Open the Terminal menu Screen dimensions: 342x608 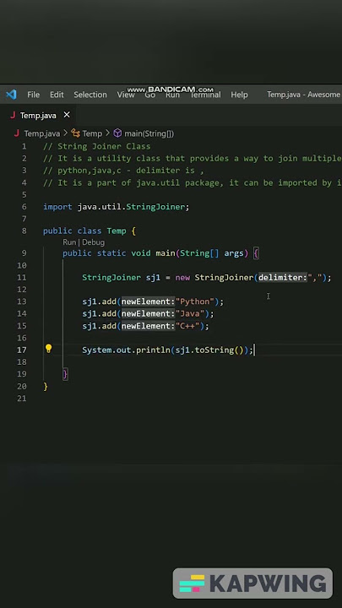pyautogui.click(x=205, y=95)
